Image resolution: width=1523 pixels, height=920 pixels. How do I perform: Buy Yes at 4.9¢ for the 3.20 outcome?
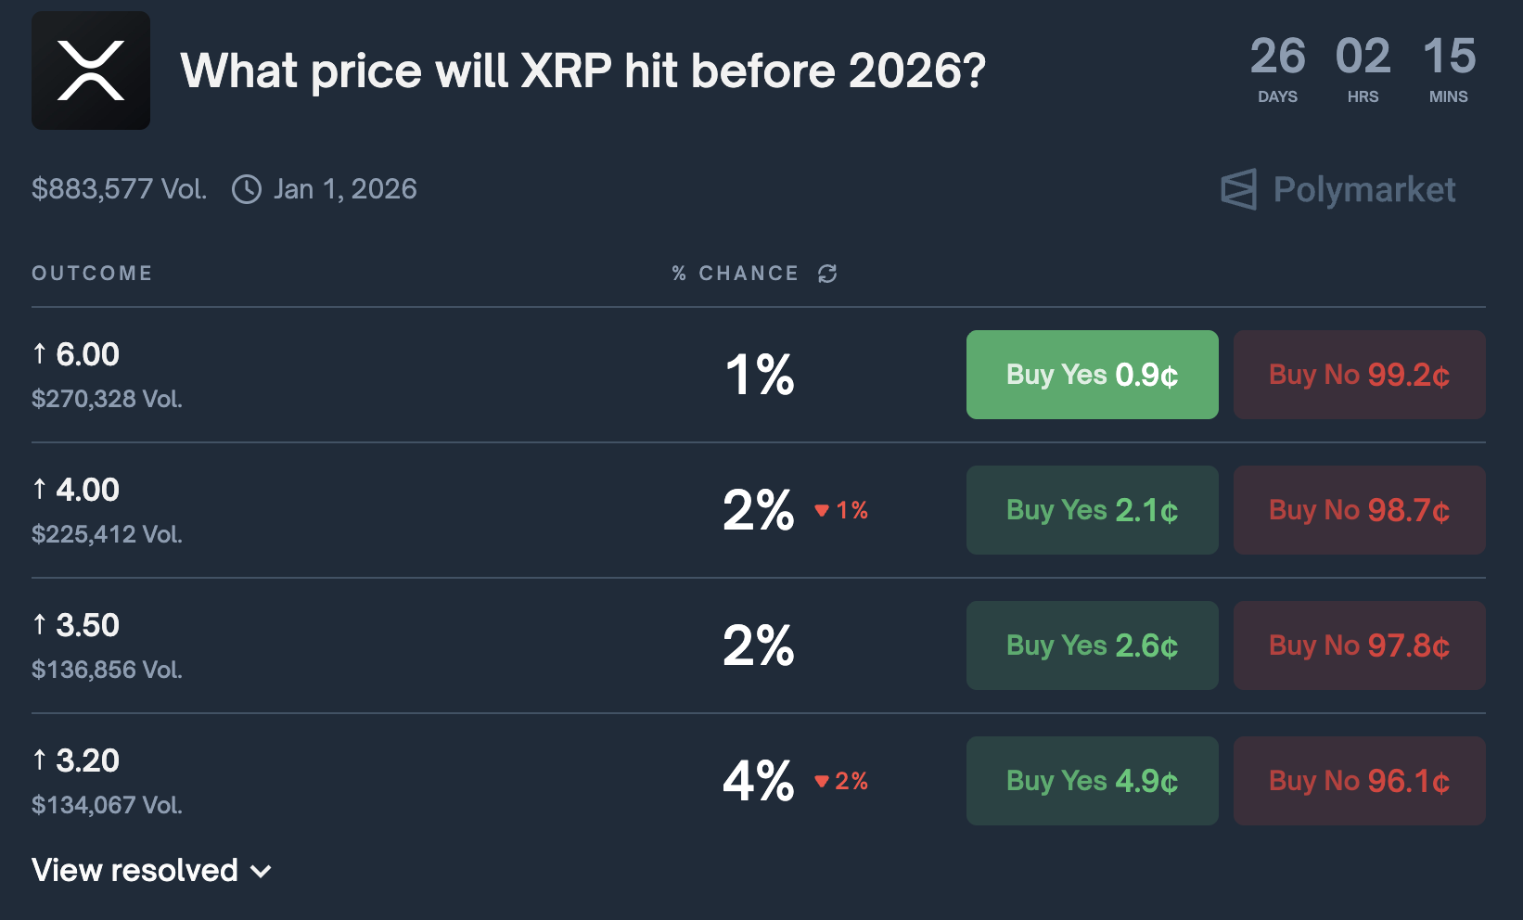point(1092,781)
